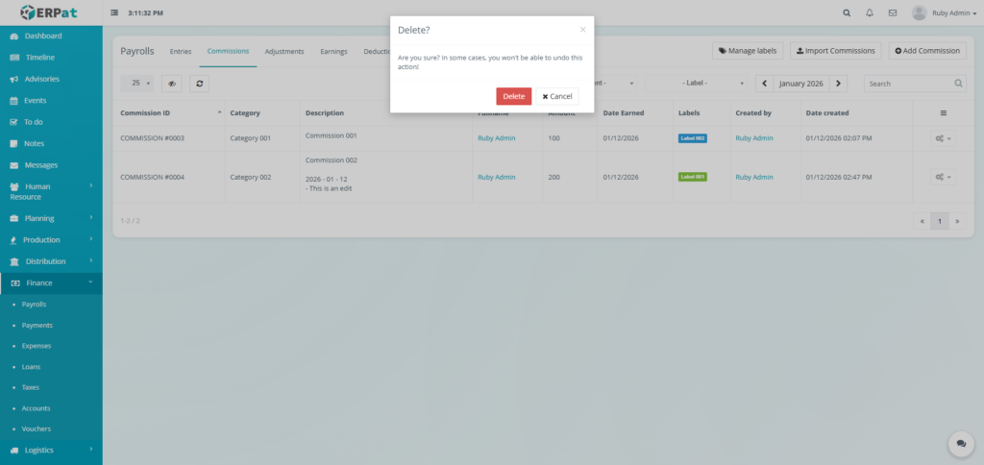This screenshot has height=465, width=984.
Task: Open January 2026 month picker
Action: coord(801,84)
